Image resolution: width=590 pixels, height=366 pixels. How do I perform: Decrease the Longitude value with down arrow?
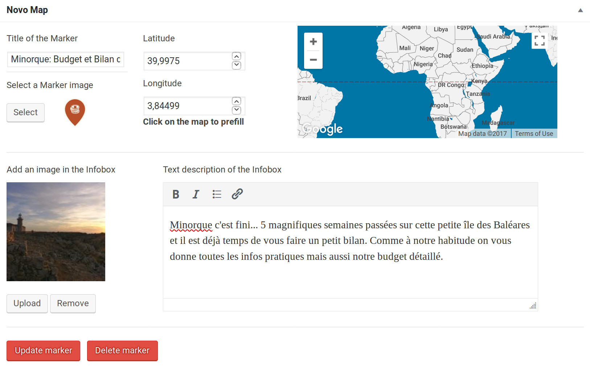pyautogui.click(x=237, y=110)
